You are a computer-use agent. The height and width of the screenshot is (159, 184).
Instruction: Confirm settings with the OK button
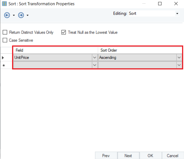(x=150, y=156)
